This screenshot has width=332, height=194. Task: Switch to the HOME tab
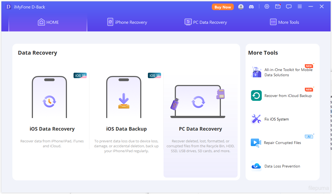point(48,22)
